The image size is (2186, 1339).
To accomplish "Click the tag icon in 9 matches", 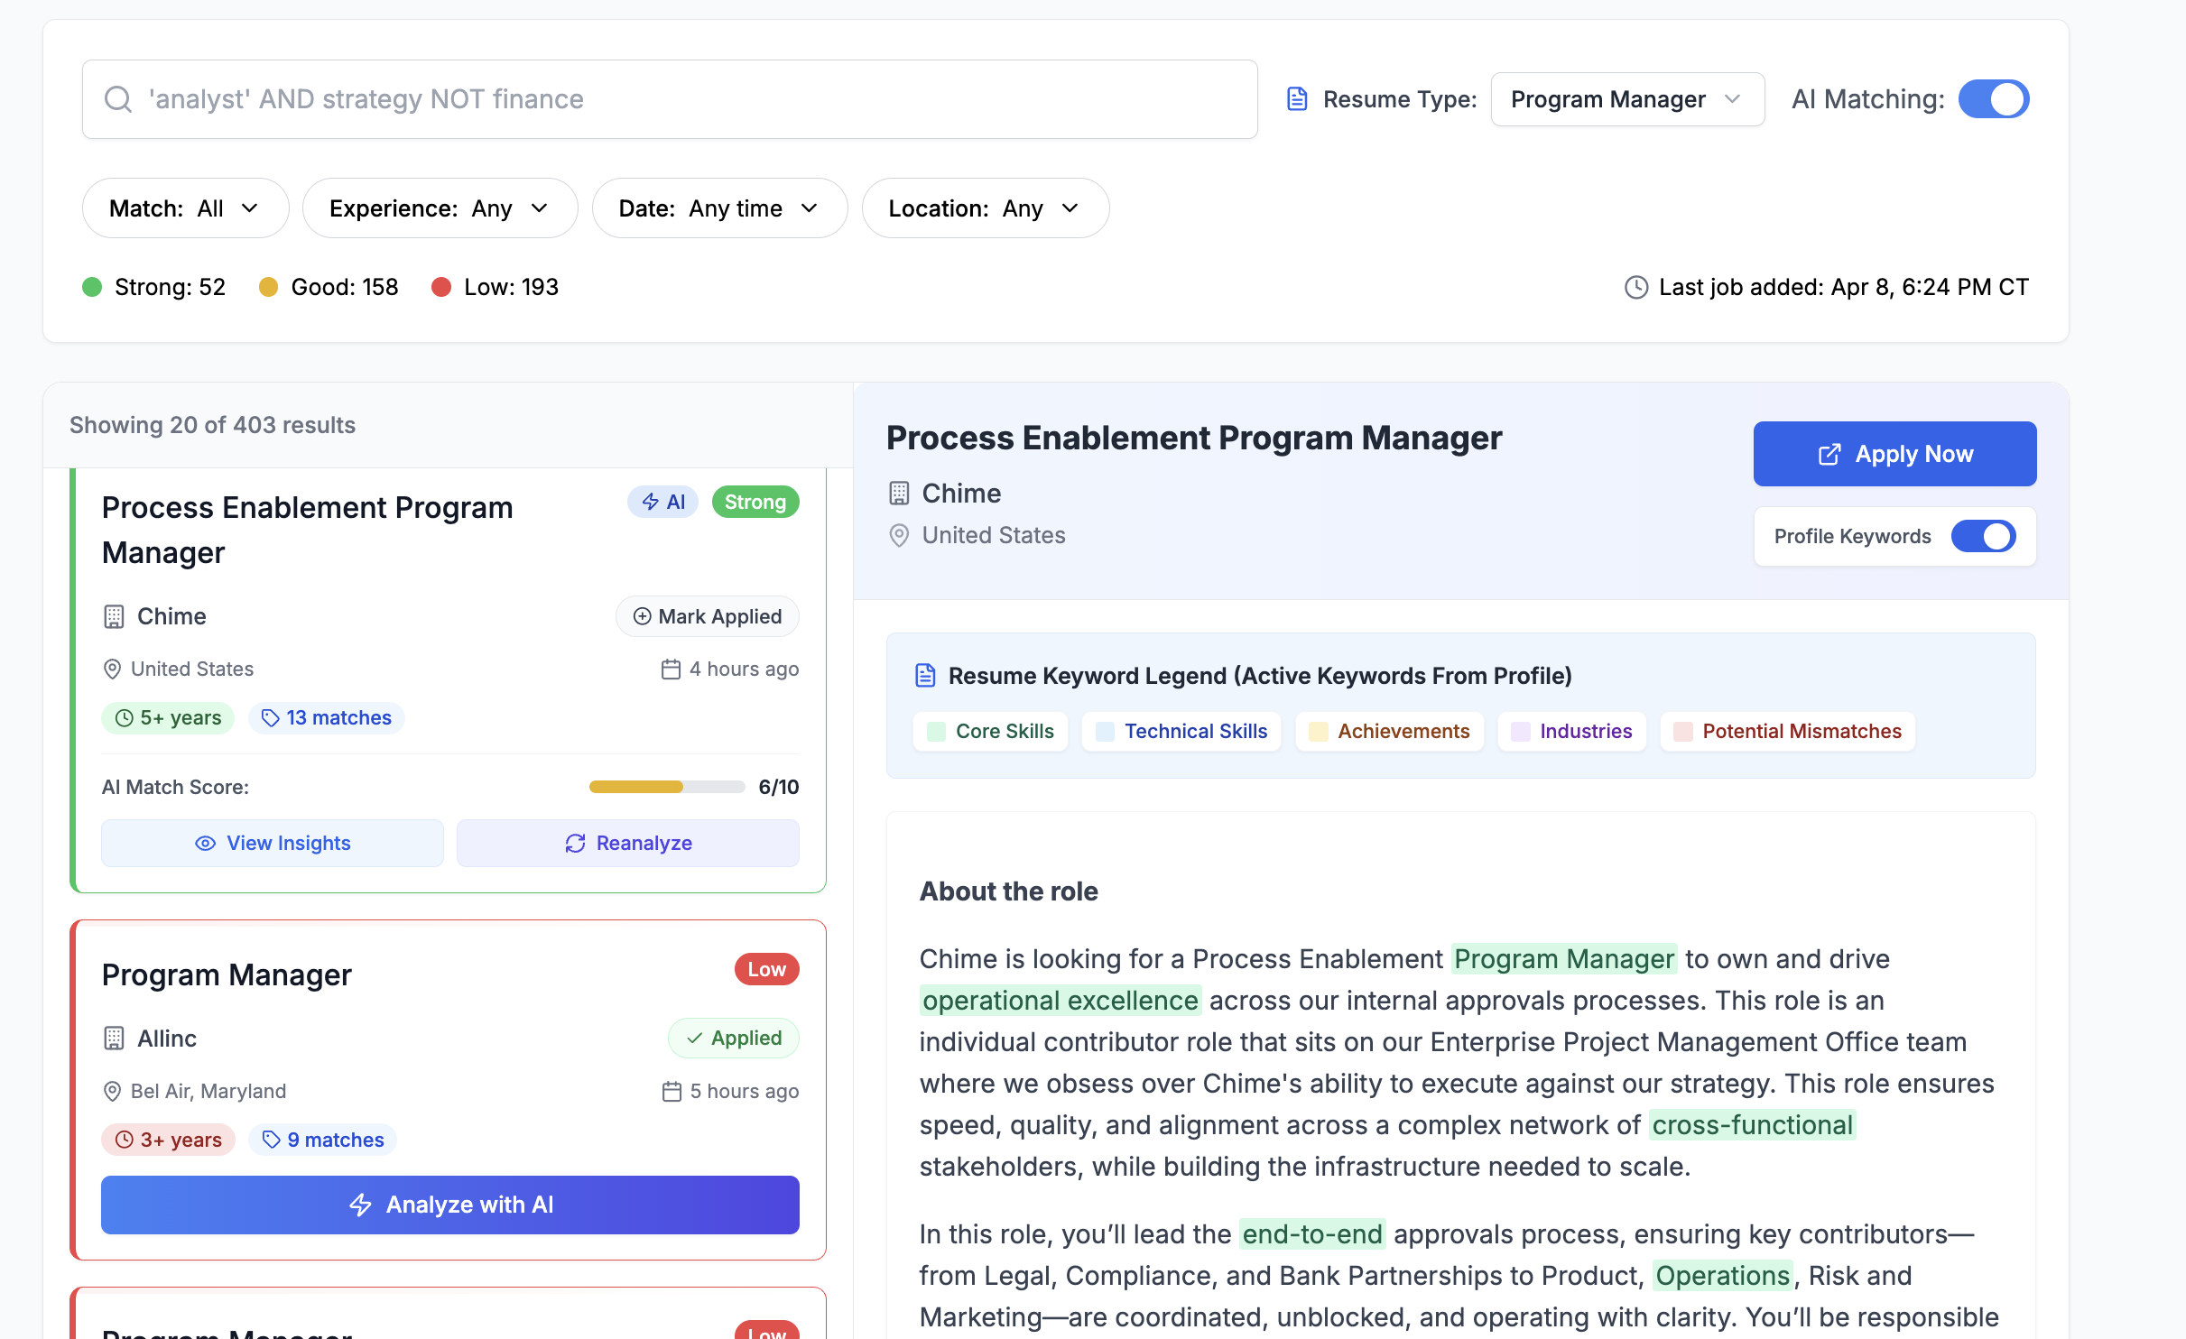I will pos(271,1140).
